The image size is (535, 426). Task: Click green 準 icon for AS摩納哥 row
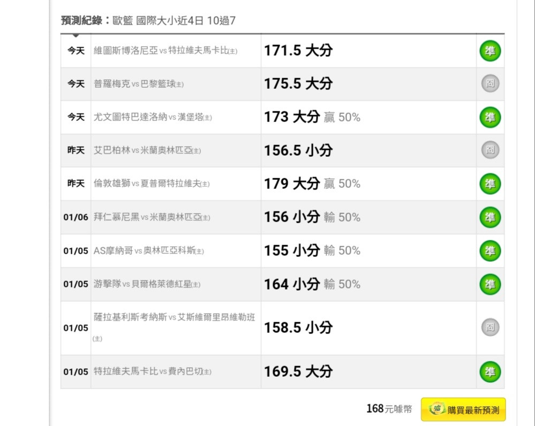click(490, 250)
